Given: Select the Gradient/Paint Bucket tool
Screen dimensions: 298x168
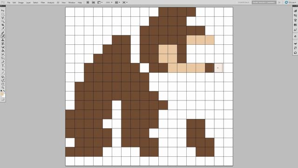Looking at the screenshot, I should click(3, 50).
